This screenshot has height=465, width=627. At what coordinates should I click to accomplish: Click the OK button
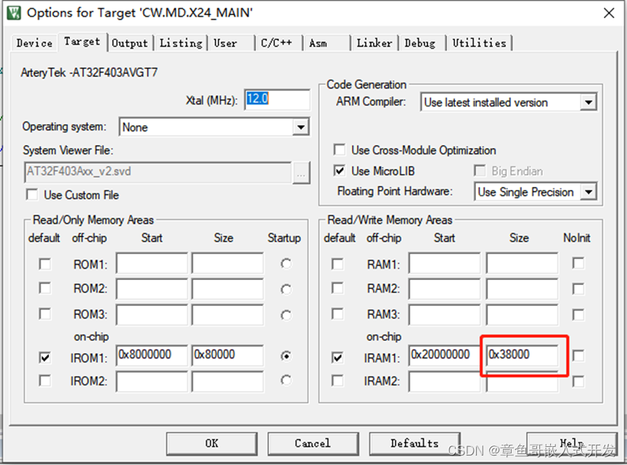(211, 443)
